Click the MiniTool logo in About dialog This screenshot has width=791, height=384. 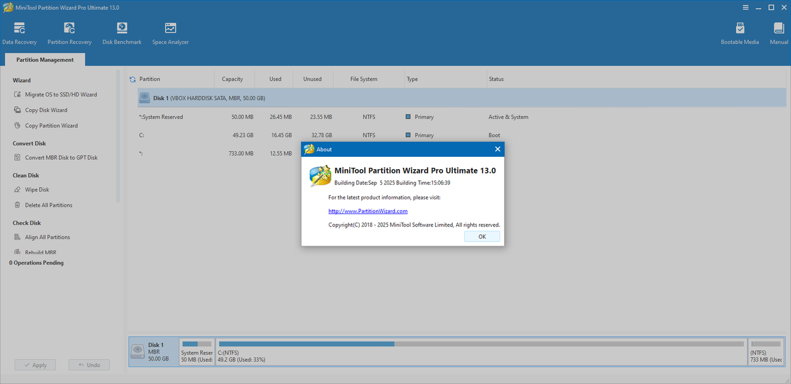[x=320, y=175]
